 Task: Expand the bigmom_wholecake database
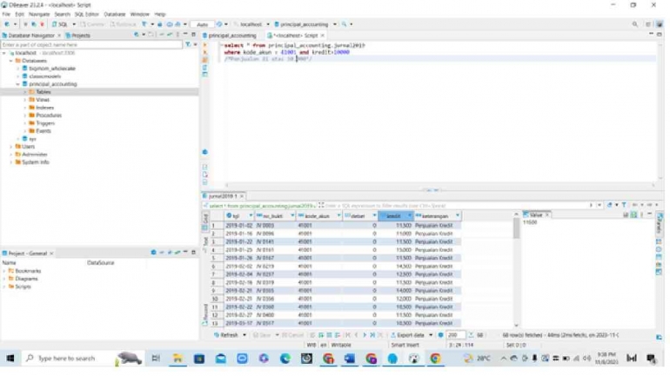pyautogui.click(x=18, y=69)
